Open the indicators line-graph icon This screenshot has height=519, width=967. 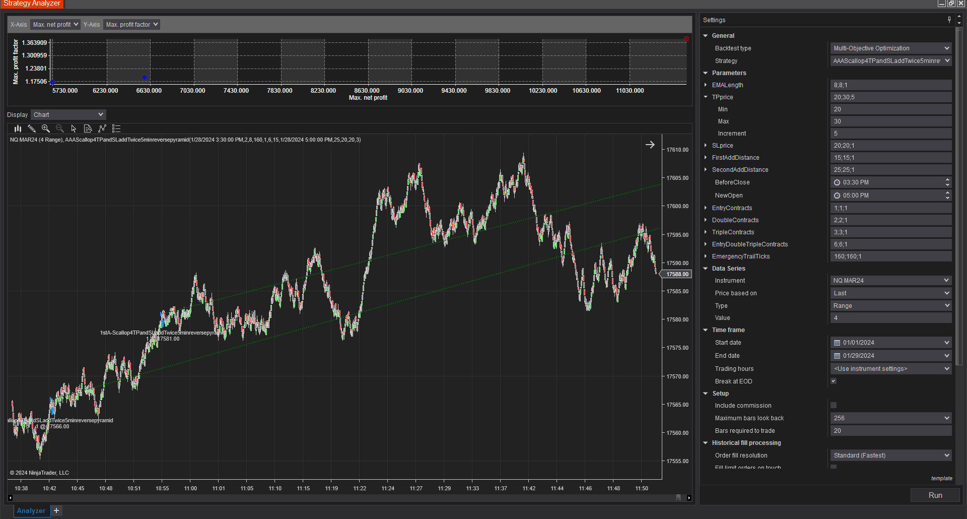(x=102, y=128)
